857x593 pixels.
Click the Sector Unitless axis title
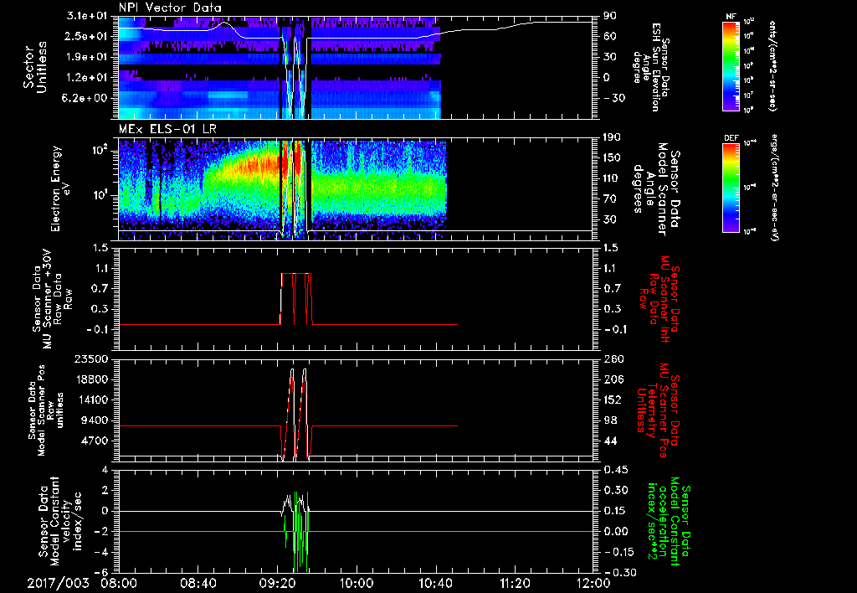35,67
